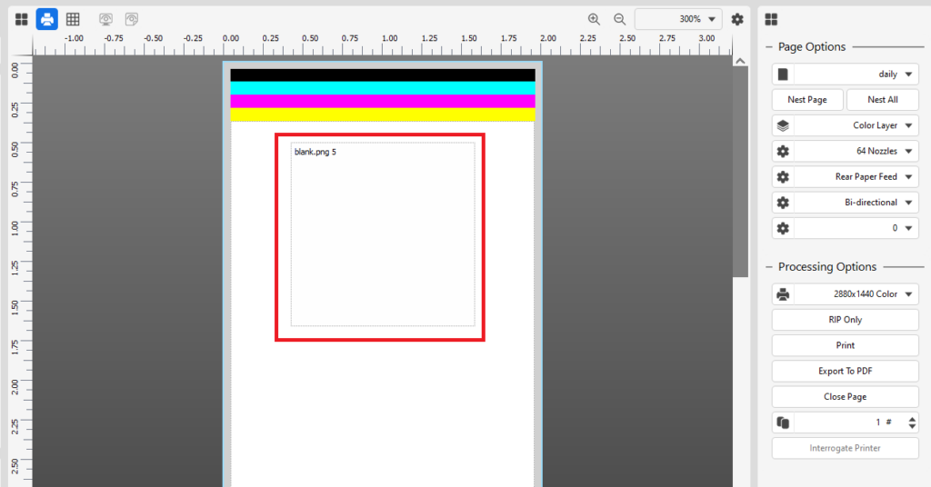Open the Bi-directional dropdown
Screen dimensions: 931x487
(856, 203)
